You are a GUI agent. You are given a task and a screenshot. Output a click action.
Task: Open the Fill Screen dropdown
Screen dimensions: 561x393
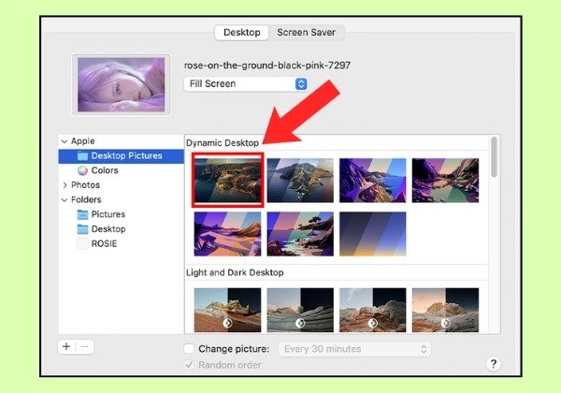pyautogui.click(x=246, y=84)
